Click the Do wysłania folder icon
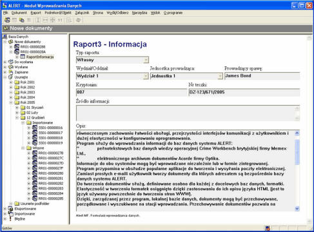 click(x=11, y=62)
